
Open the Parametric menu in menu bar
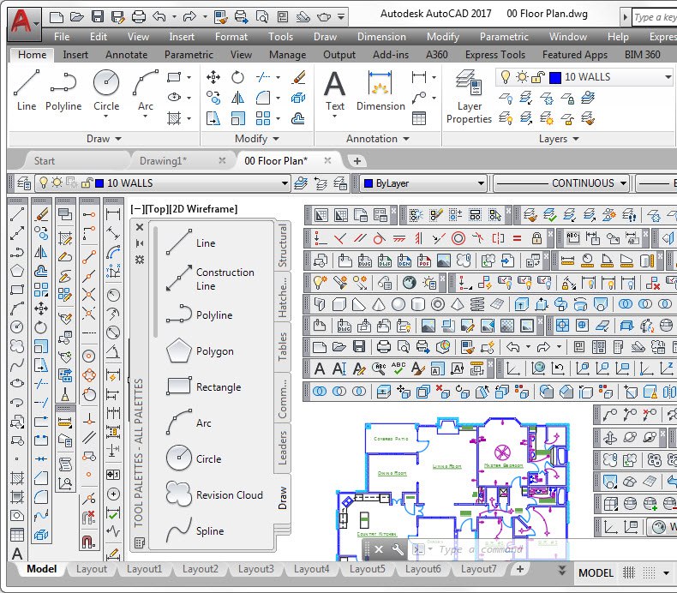pyautogui.click(x=504, y=37)
